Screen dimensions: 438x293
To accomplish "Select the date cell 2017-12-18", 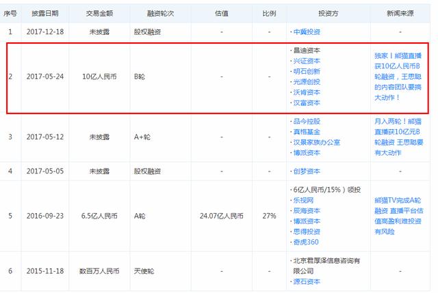I will coord(45,32).
